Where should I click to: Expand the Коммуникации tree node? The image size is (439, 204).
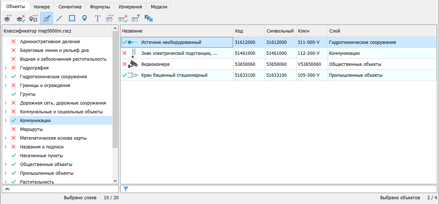point(5,121)
